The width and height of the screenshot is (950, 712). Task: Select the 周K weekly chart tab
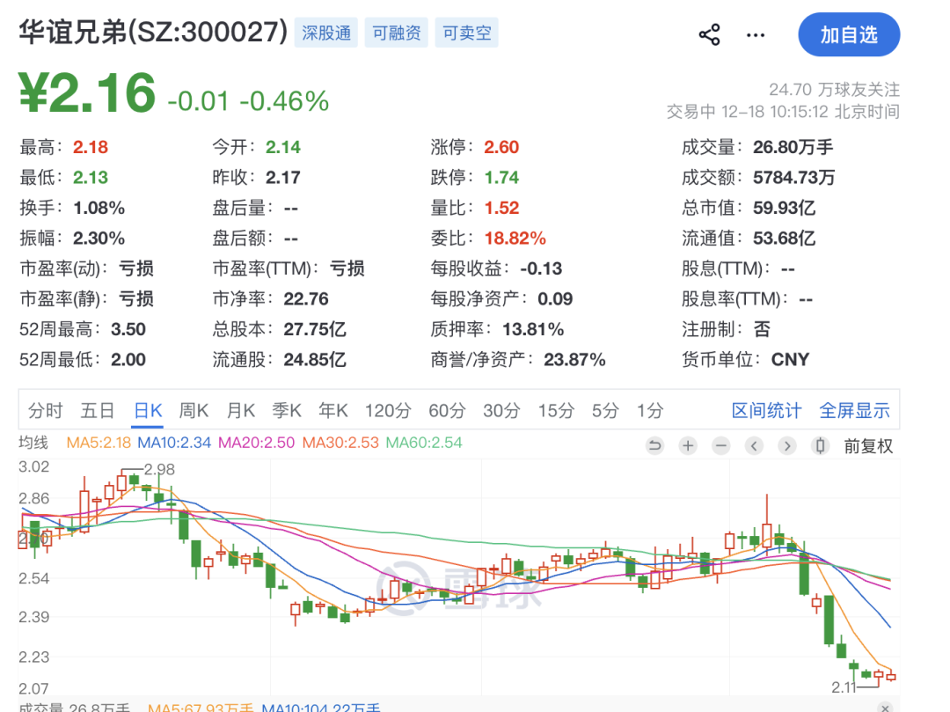tap(194, 411)
